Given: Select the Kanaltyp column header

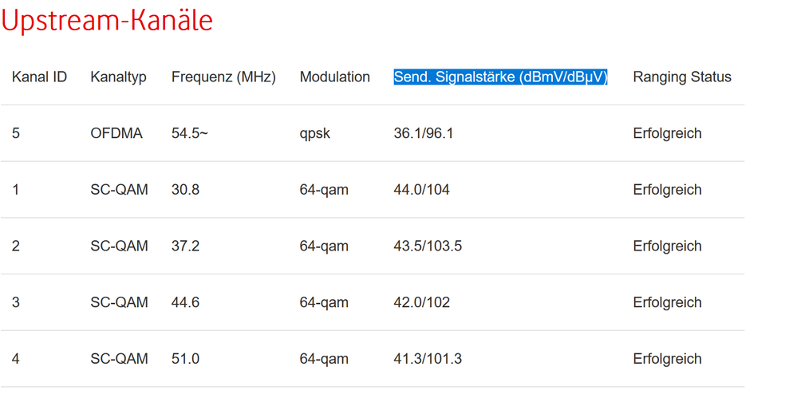Looking at the screenshot, I should (118, 77).
